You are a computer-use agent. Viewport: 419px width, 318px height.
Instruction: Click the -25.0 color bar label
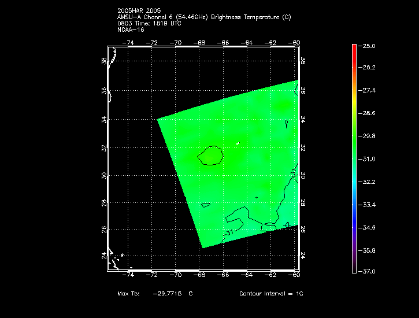[369, 46]
